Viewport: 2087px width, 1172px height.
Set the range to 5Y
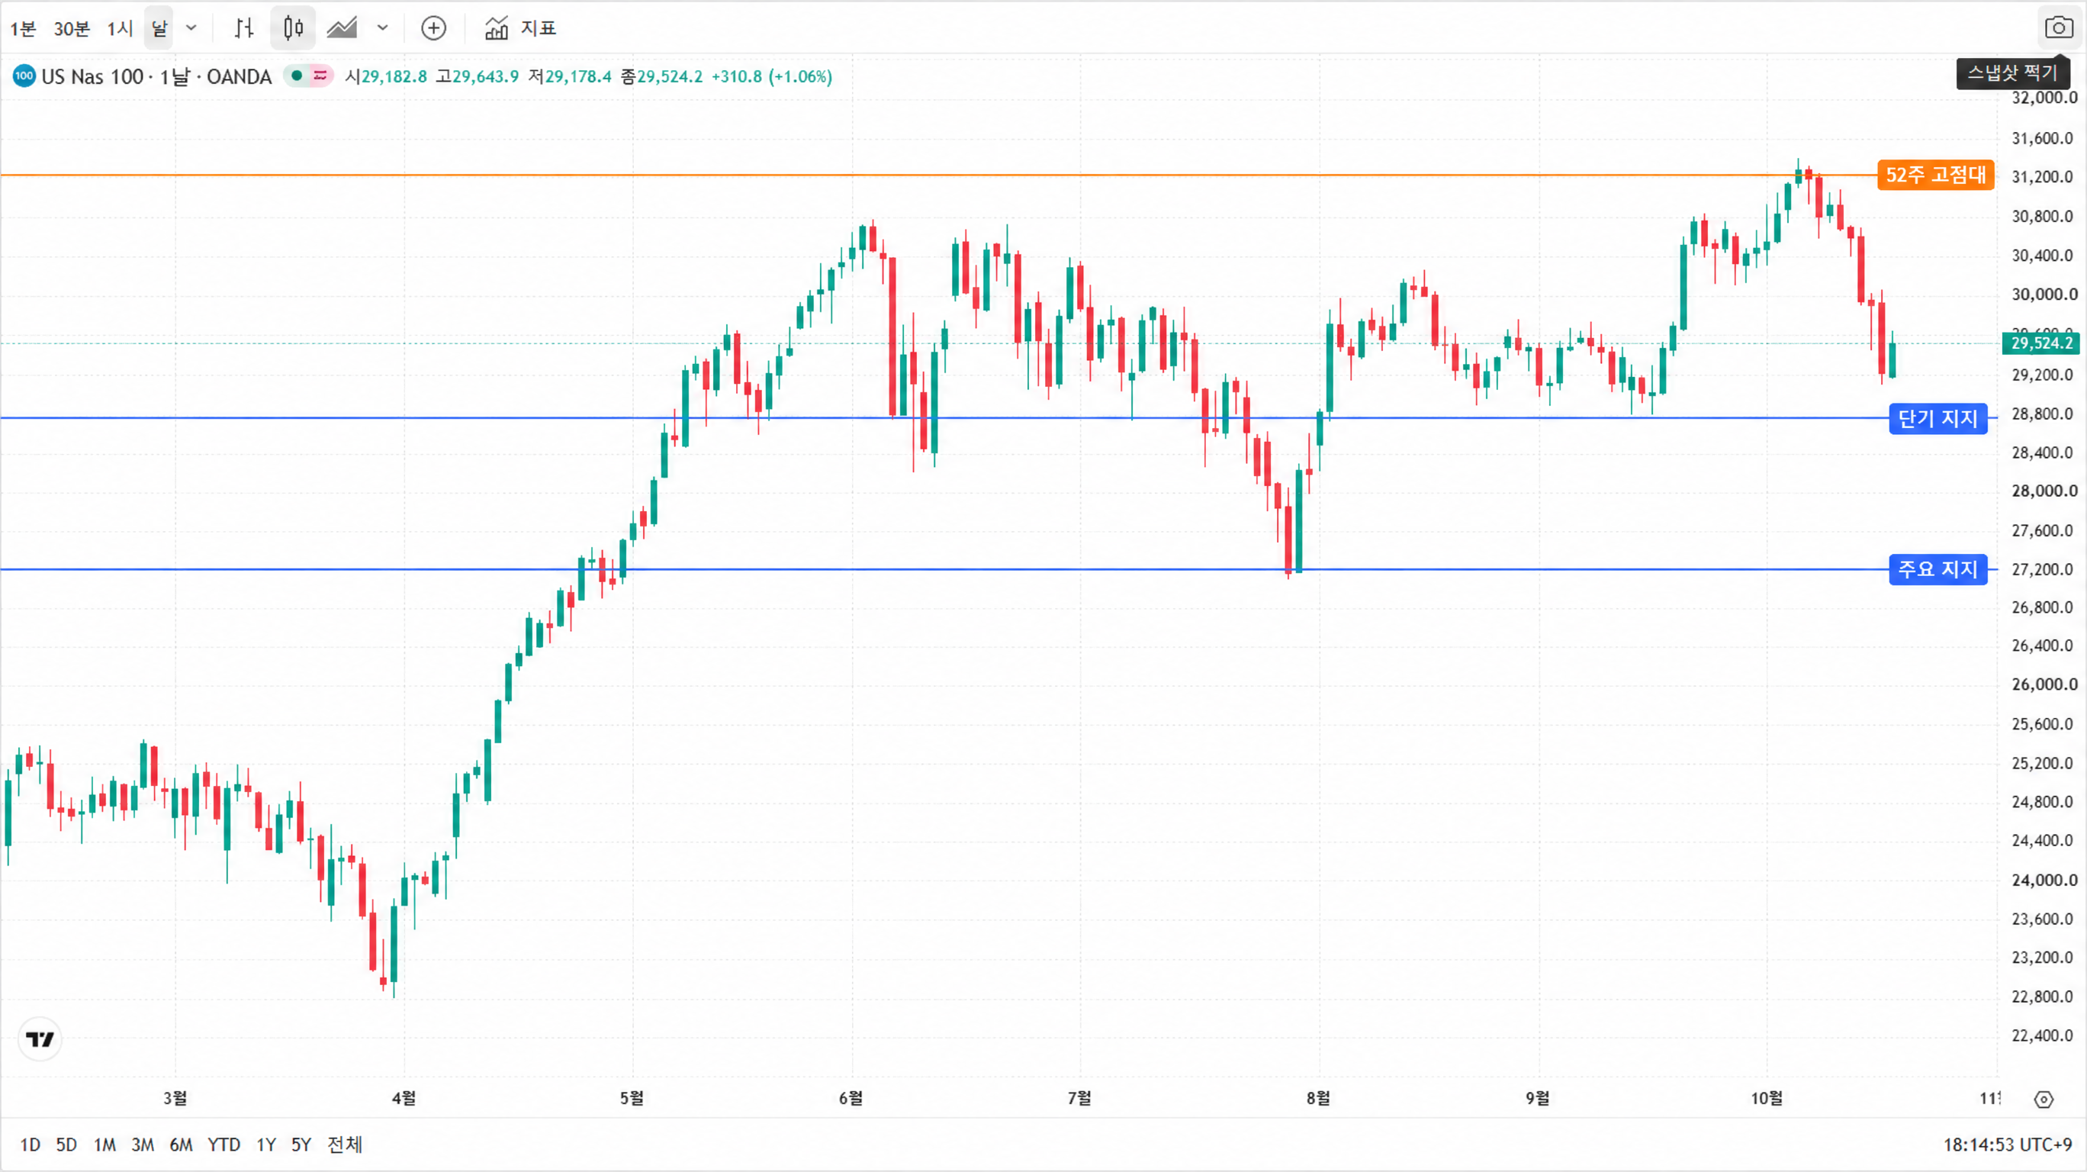pyautogui.click(x=301, y=1145)
